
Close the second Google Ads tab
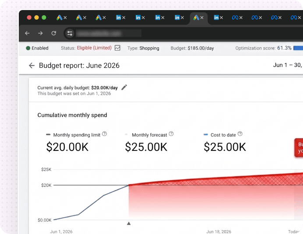85,18
